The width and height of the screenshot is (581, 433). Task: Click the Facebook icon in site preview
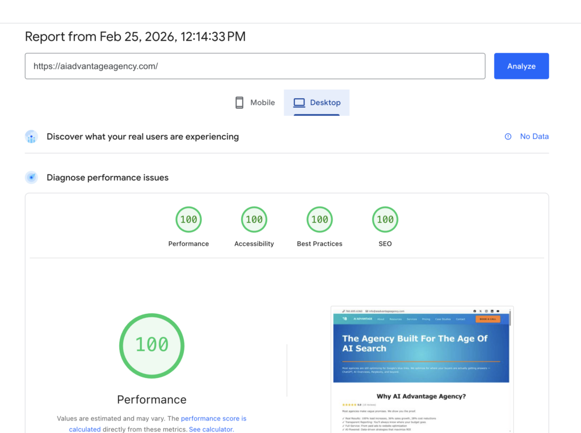pyautogui.click(x=475, y=311)
